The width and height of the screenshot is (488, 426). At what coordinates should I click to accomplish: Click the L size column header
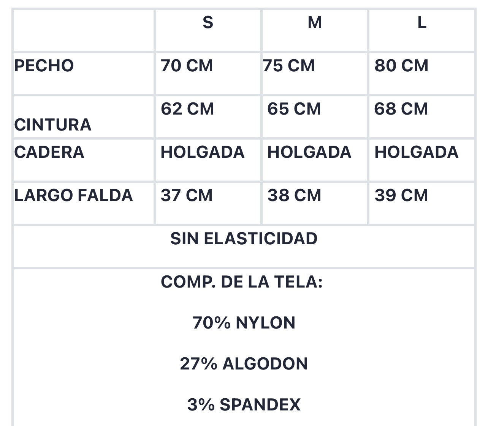(422, 23)
